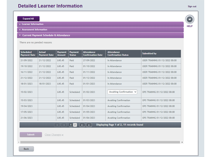Click the Clear Changes link
This screenshot has height=157, width=211.
click(x=53, y=135)
